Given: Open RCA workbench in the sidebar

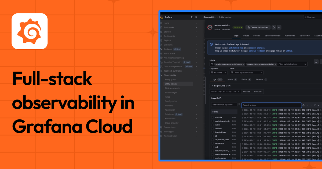Looking at the screenshot, I should 172,88.
